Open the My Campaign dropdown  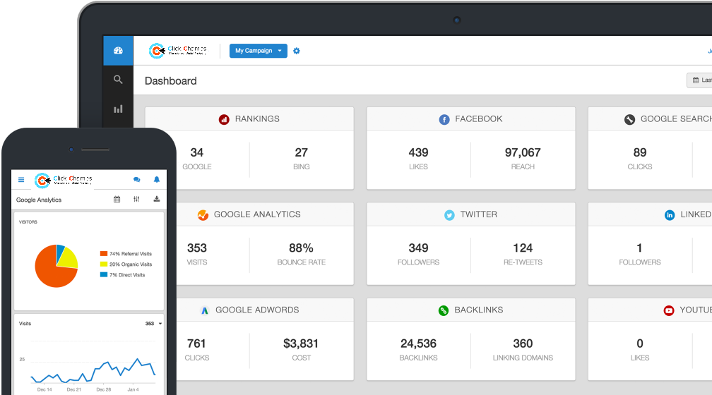coord(259,51)
